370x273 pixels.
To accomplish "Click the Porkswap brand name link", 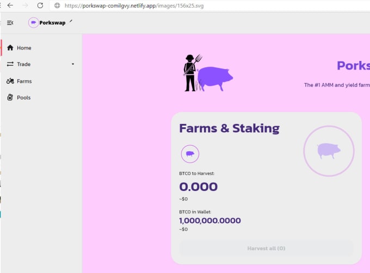I will pyautogui.click(x=52, y=23).
